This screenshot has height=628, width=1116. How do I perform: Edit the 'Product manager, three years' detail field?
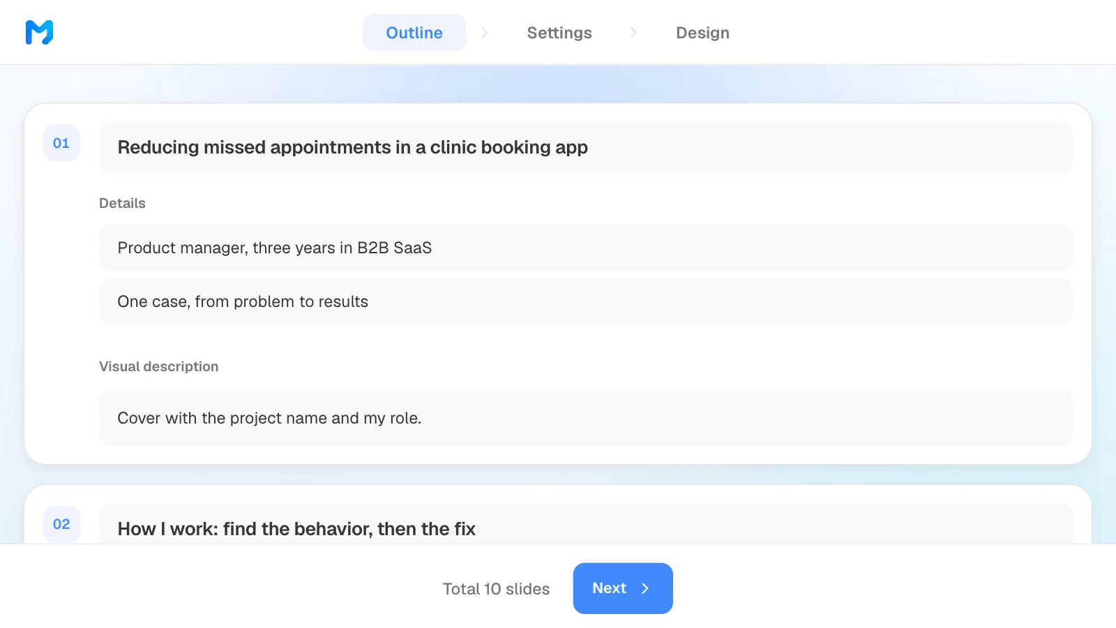(x=586, y=248)
